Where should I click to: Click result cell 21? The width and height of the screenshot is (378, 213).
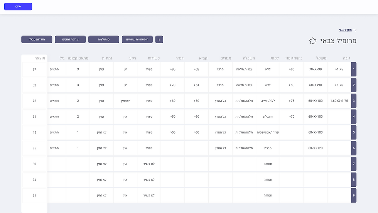click(34, 195)
